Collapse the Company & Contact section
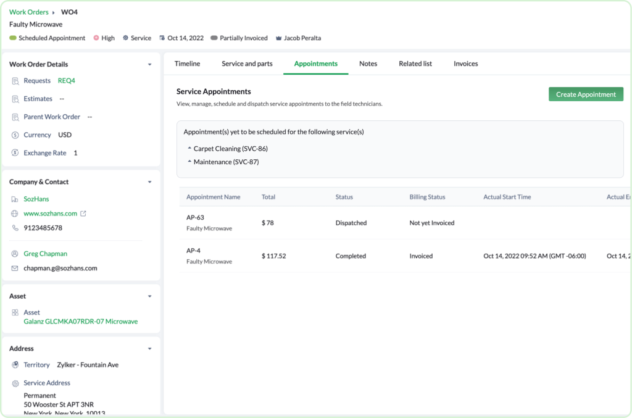This screenshot has height=418, width=632. (149, 182)
